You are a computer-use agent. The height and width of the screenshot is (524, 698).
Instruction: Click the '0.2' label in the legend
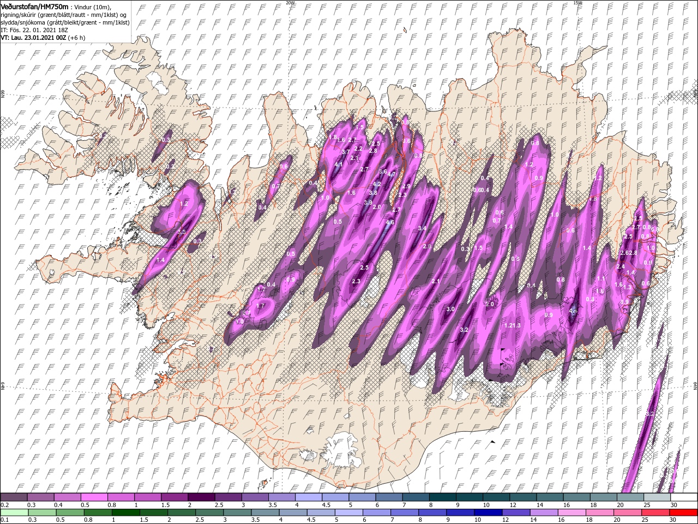coord(4,505)
